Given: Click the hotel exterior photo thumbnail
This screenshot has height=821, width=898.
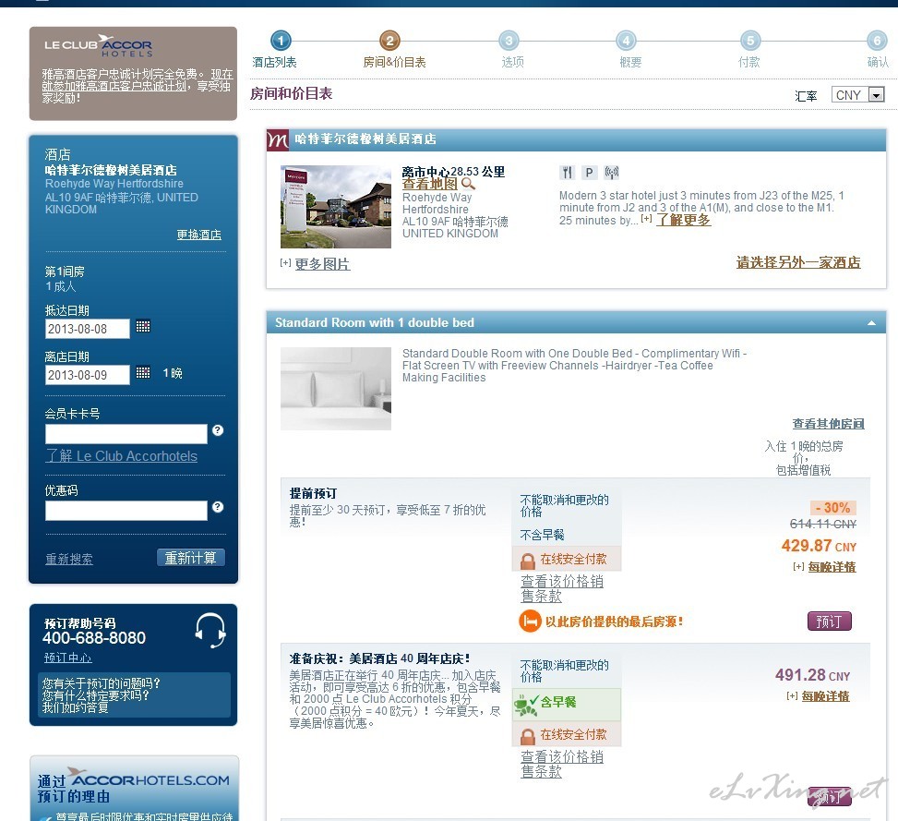Looking at the screenshot, I should (x=336, y=207).
